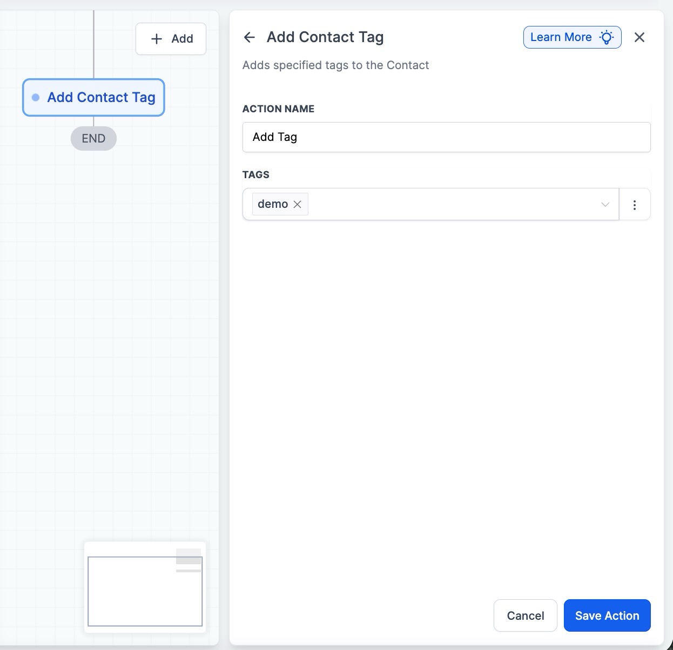The height and width of the screenshot is (650, 673).
Task: Click the END node on the canvas
Action: click(x=93, y=139)
